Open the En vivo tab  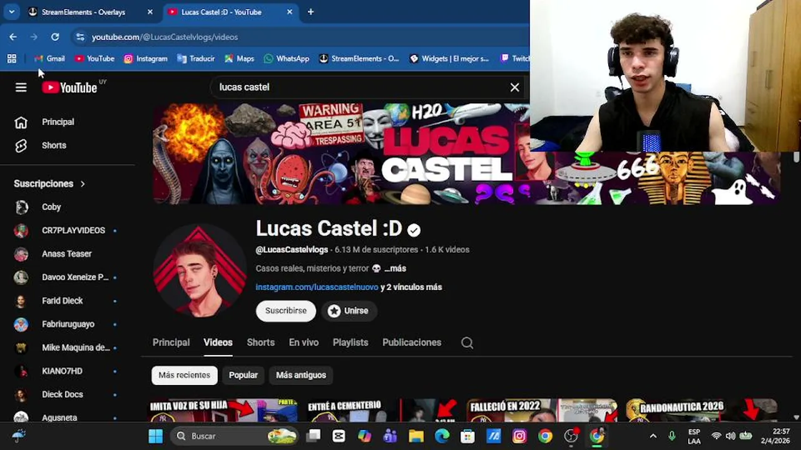304,342
